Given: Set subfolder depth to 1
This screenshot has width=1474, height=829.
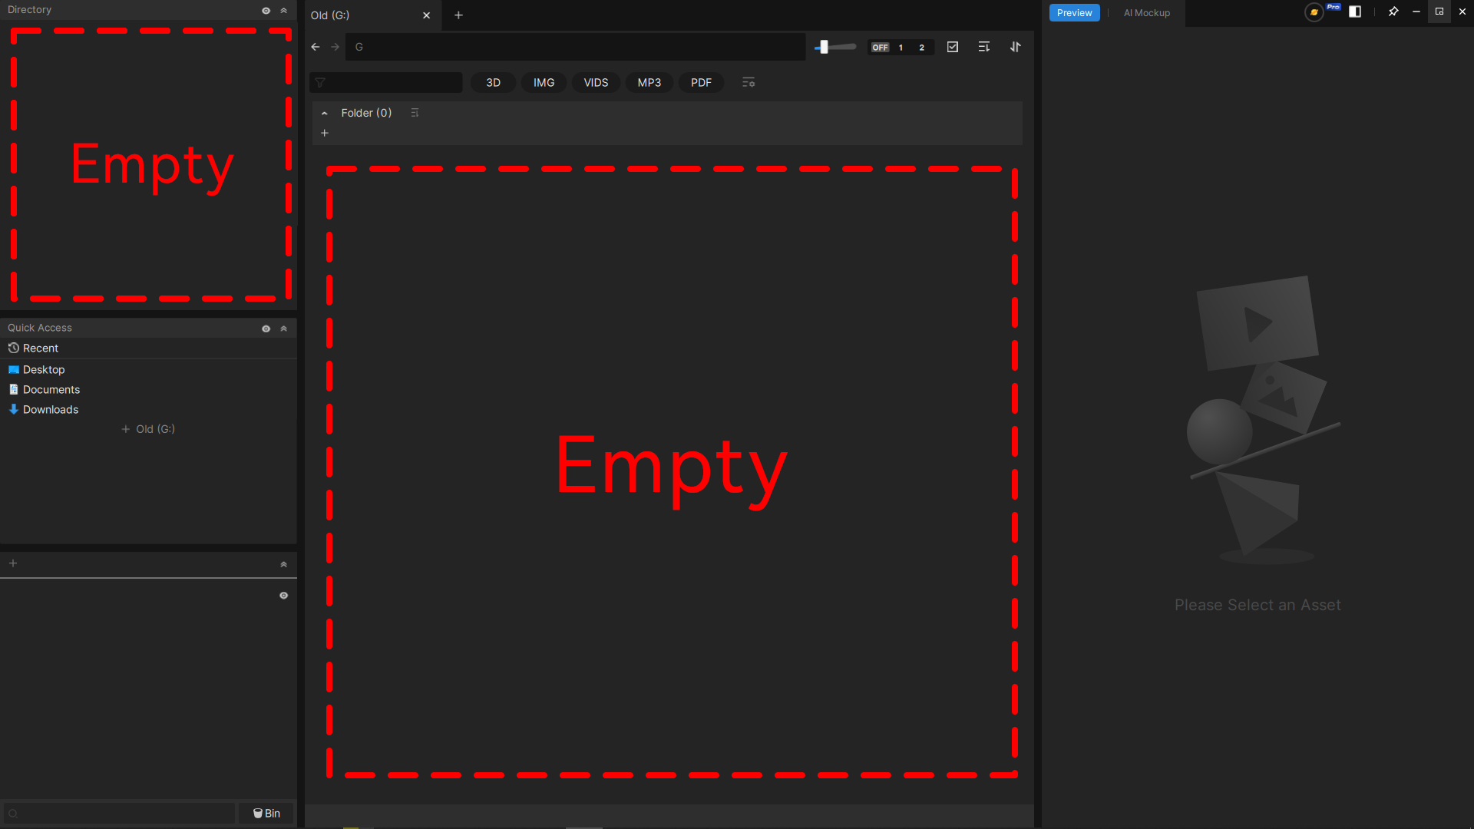Looking at the screenshot, I should 901,48.
